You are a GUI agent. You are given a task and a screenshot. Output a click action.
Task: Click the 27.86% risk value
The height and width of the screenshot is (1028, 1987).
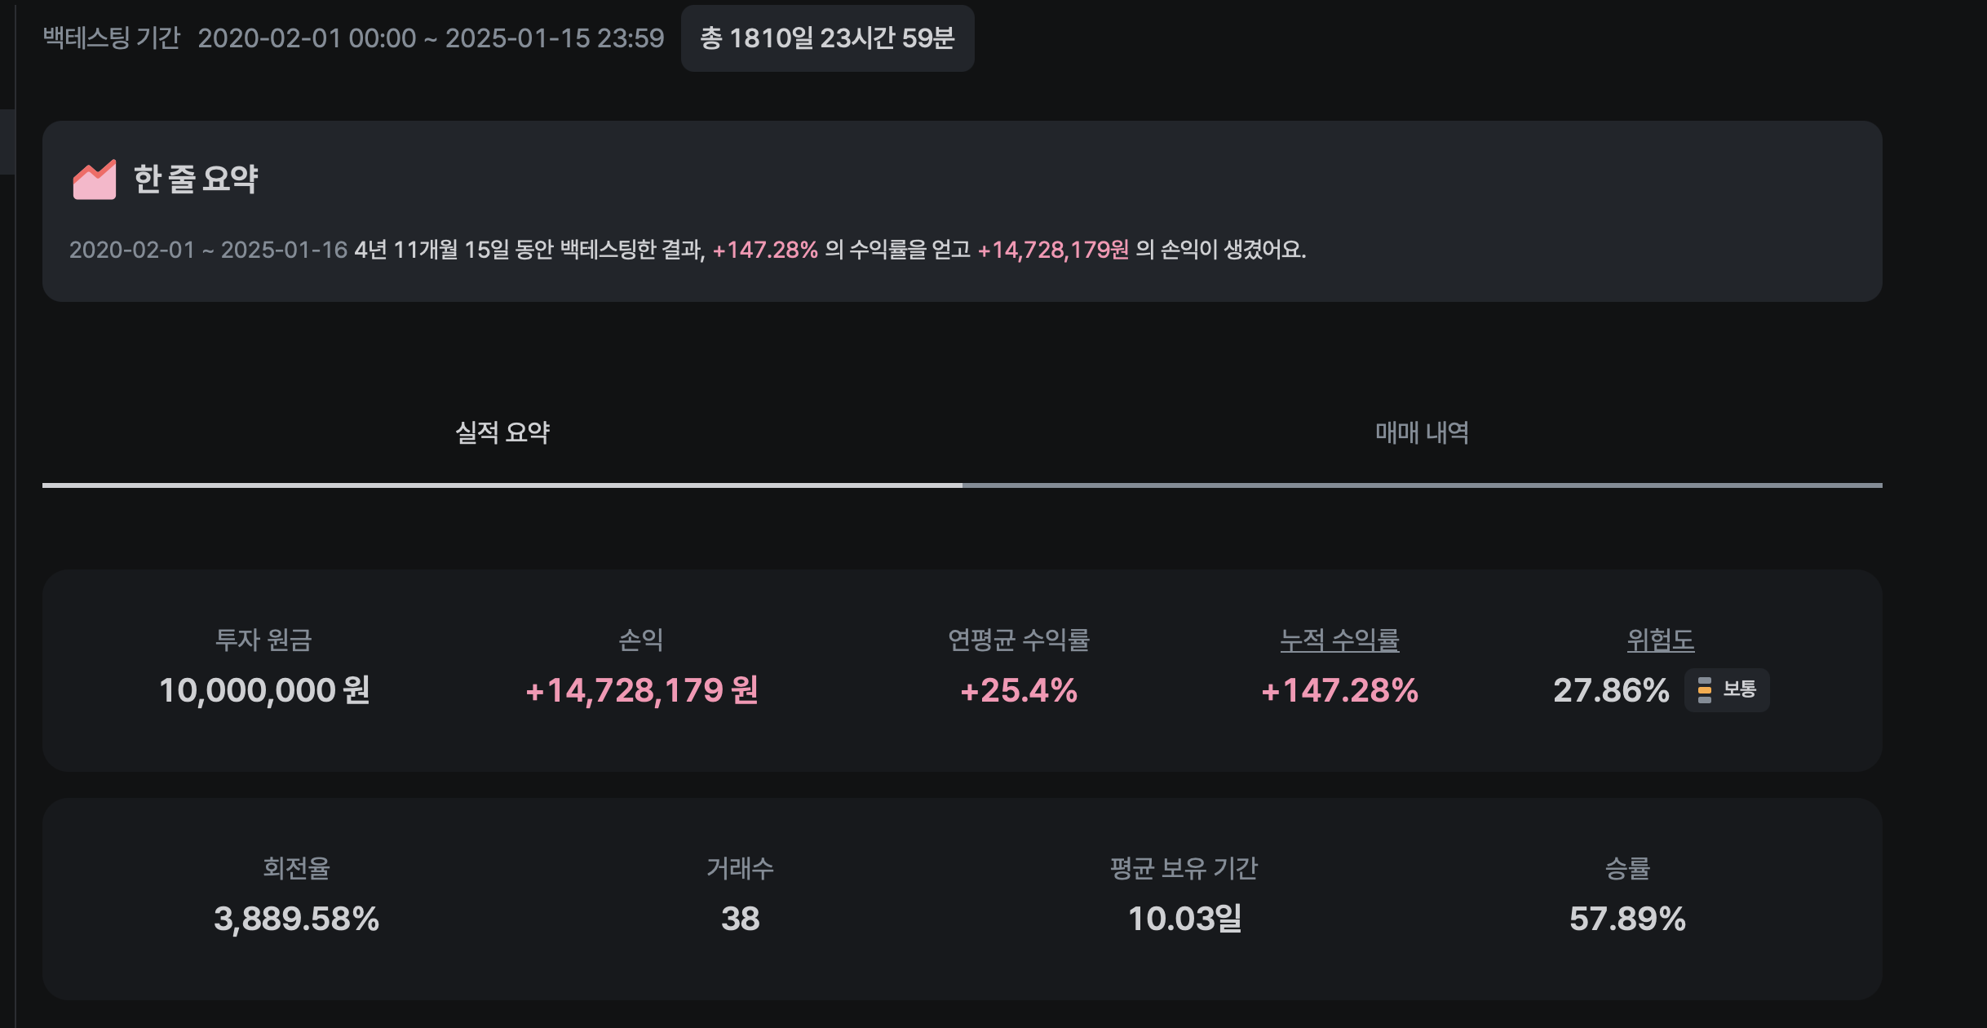[x=1611, y=691]
